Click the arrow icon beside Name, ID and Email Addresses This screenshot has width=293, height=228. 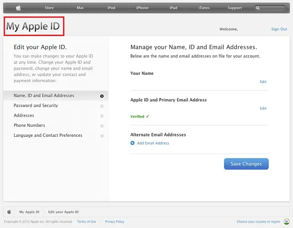[x=102, y=96]
